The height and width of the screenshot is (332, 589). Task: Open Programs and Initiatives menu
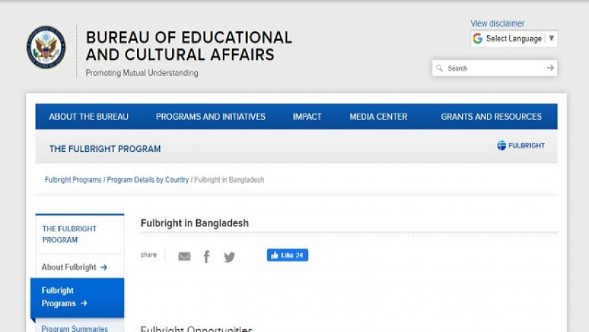point(211,117)
